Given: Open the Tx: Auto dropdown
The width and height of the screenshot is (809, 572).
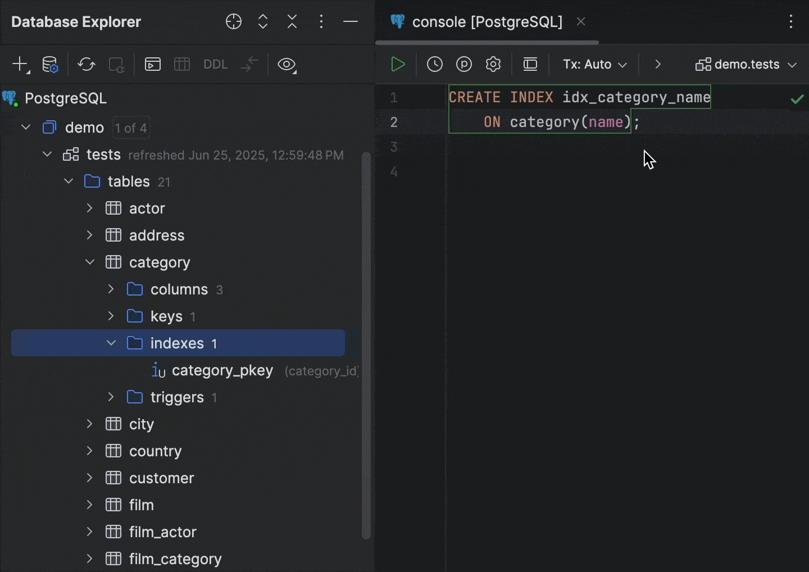Looking at the screenshot, I should (595, 65).
